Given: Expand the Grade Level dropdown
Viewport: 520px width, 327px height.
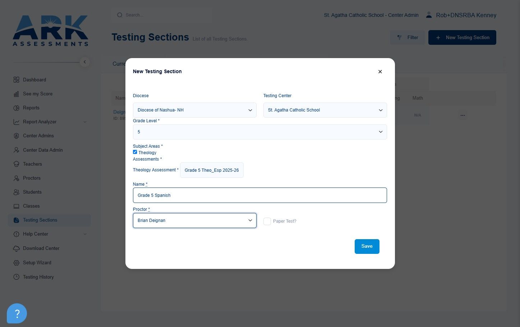Looking at the screenshot, I should click(x=260, y=132).
